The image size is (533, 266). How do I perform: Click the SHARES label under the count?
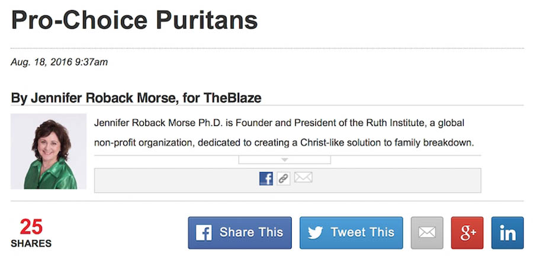tap(31, 243)
